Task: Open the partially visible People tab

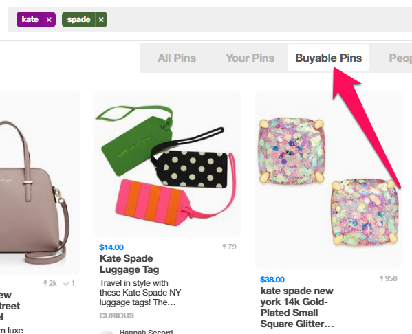Action: (x=400, y=58)
